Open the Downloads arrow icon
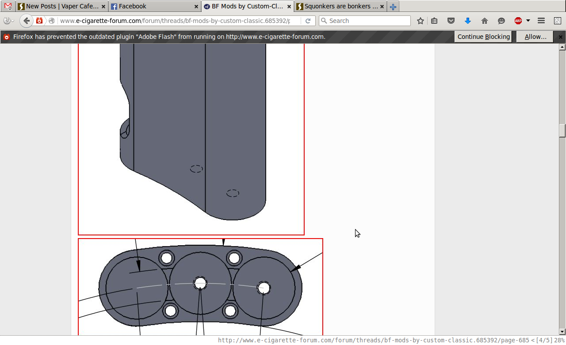The image size is (566, 345). [468, 21]
